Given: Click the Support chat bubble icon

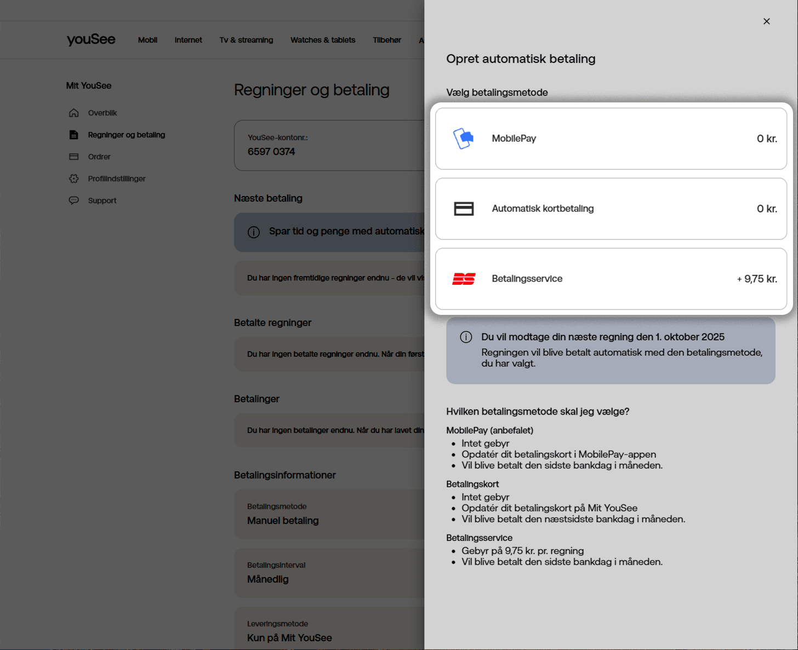Looking at the screenshot, I should [74, 200].
